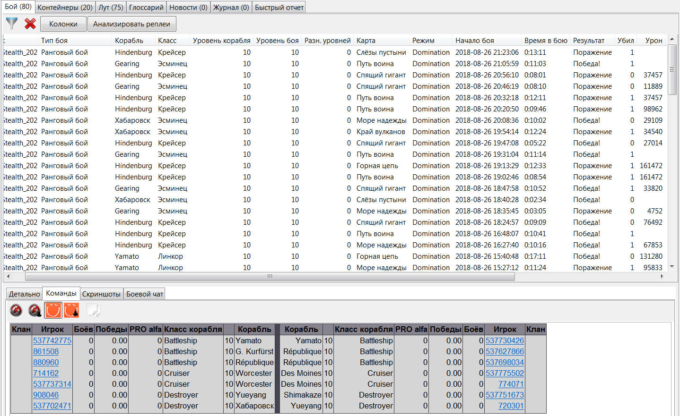Click the Край вулканов map cell
This screenshot has height=416, width=680.
click(x=381, y=132)
